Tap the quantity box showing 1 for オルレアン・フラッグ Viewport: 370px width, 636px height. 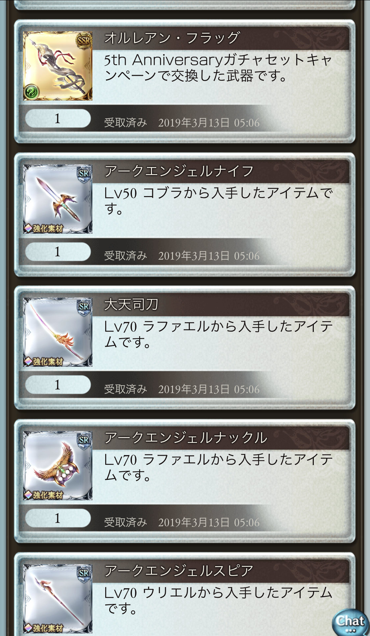coord(58,119)
